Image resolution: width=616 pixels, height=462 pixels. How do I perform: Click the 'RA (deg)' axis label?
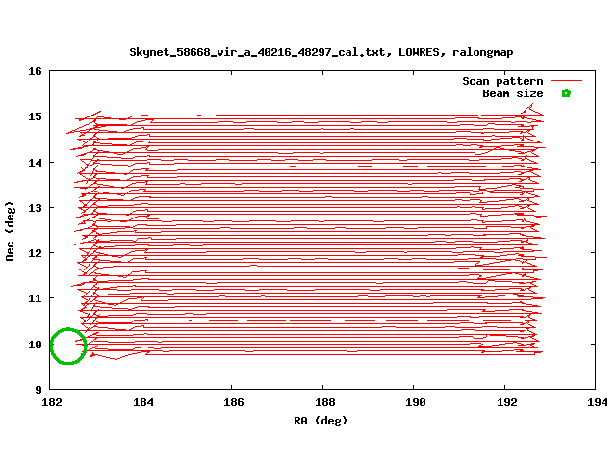[321, 421]
